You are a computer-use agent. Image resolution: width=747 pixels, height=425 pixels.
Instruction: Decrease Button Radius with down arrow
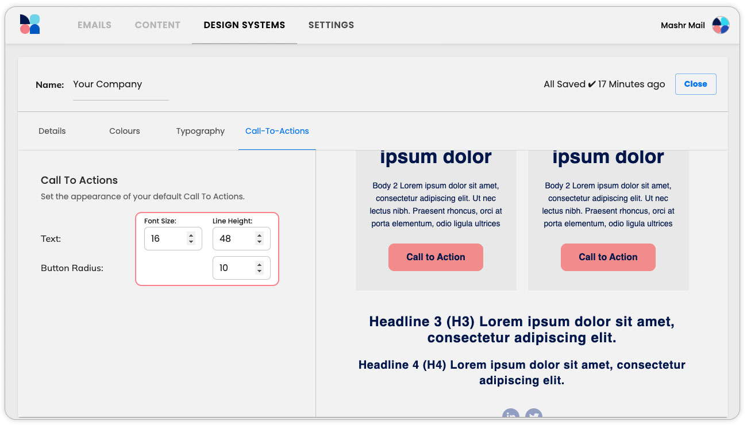[x=259, y=271]
